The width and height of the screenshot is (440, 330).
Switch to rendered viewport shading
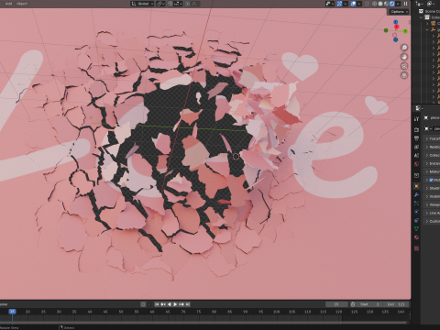tap(392, 4)
